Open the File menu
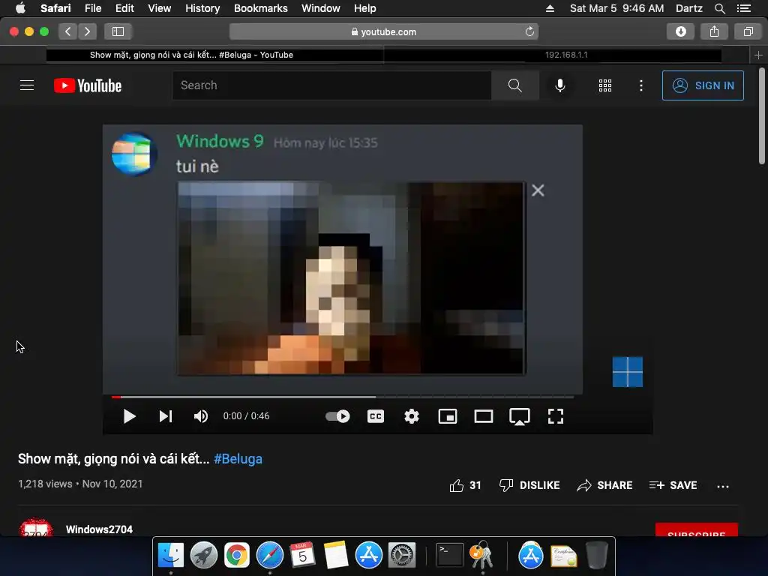768x576 pixels. 93,8
